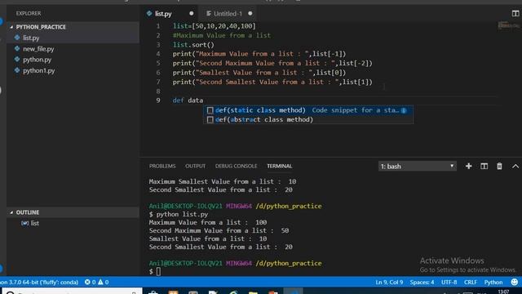Image resolution: width=522 pixels, height=294 pixels.
Task: Select the TERMINAL panel tab
Action: click(x=279, y=166)
